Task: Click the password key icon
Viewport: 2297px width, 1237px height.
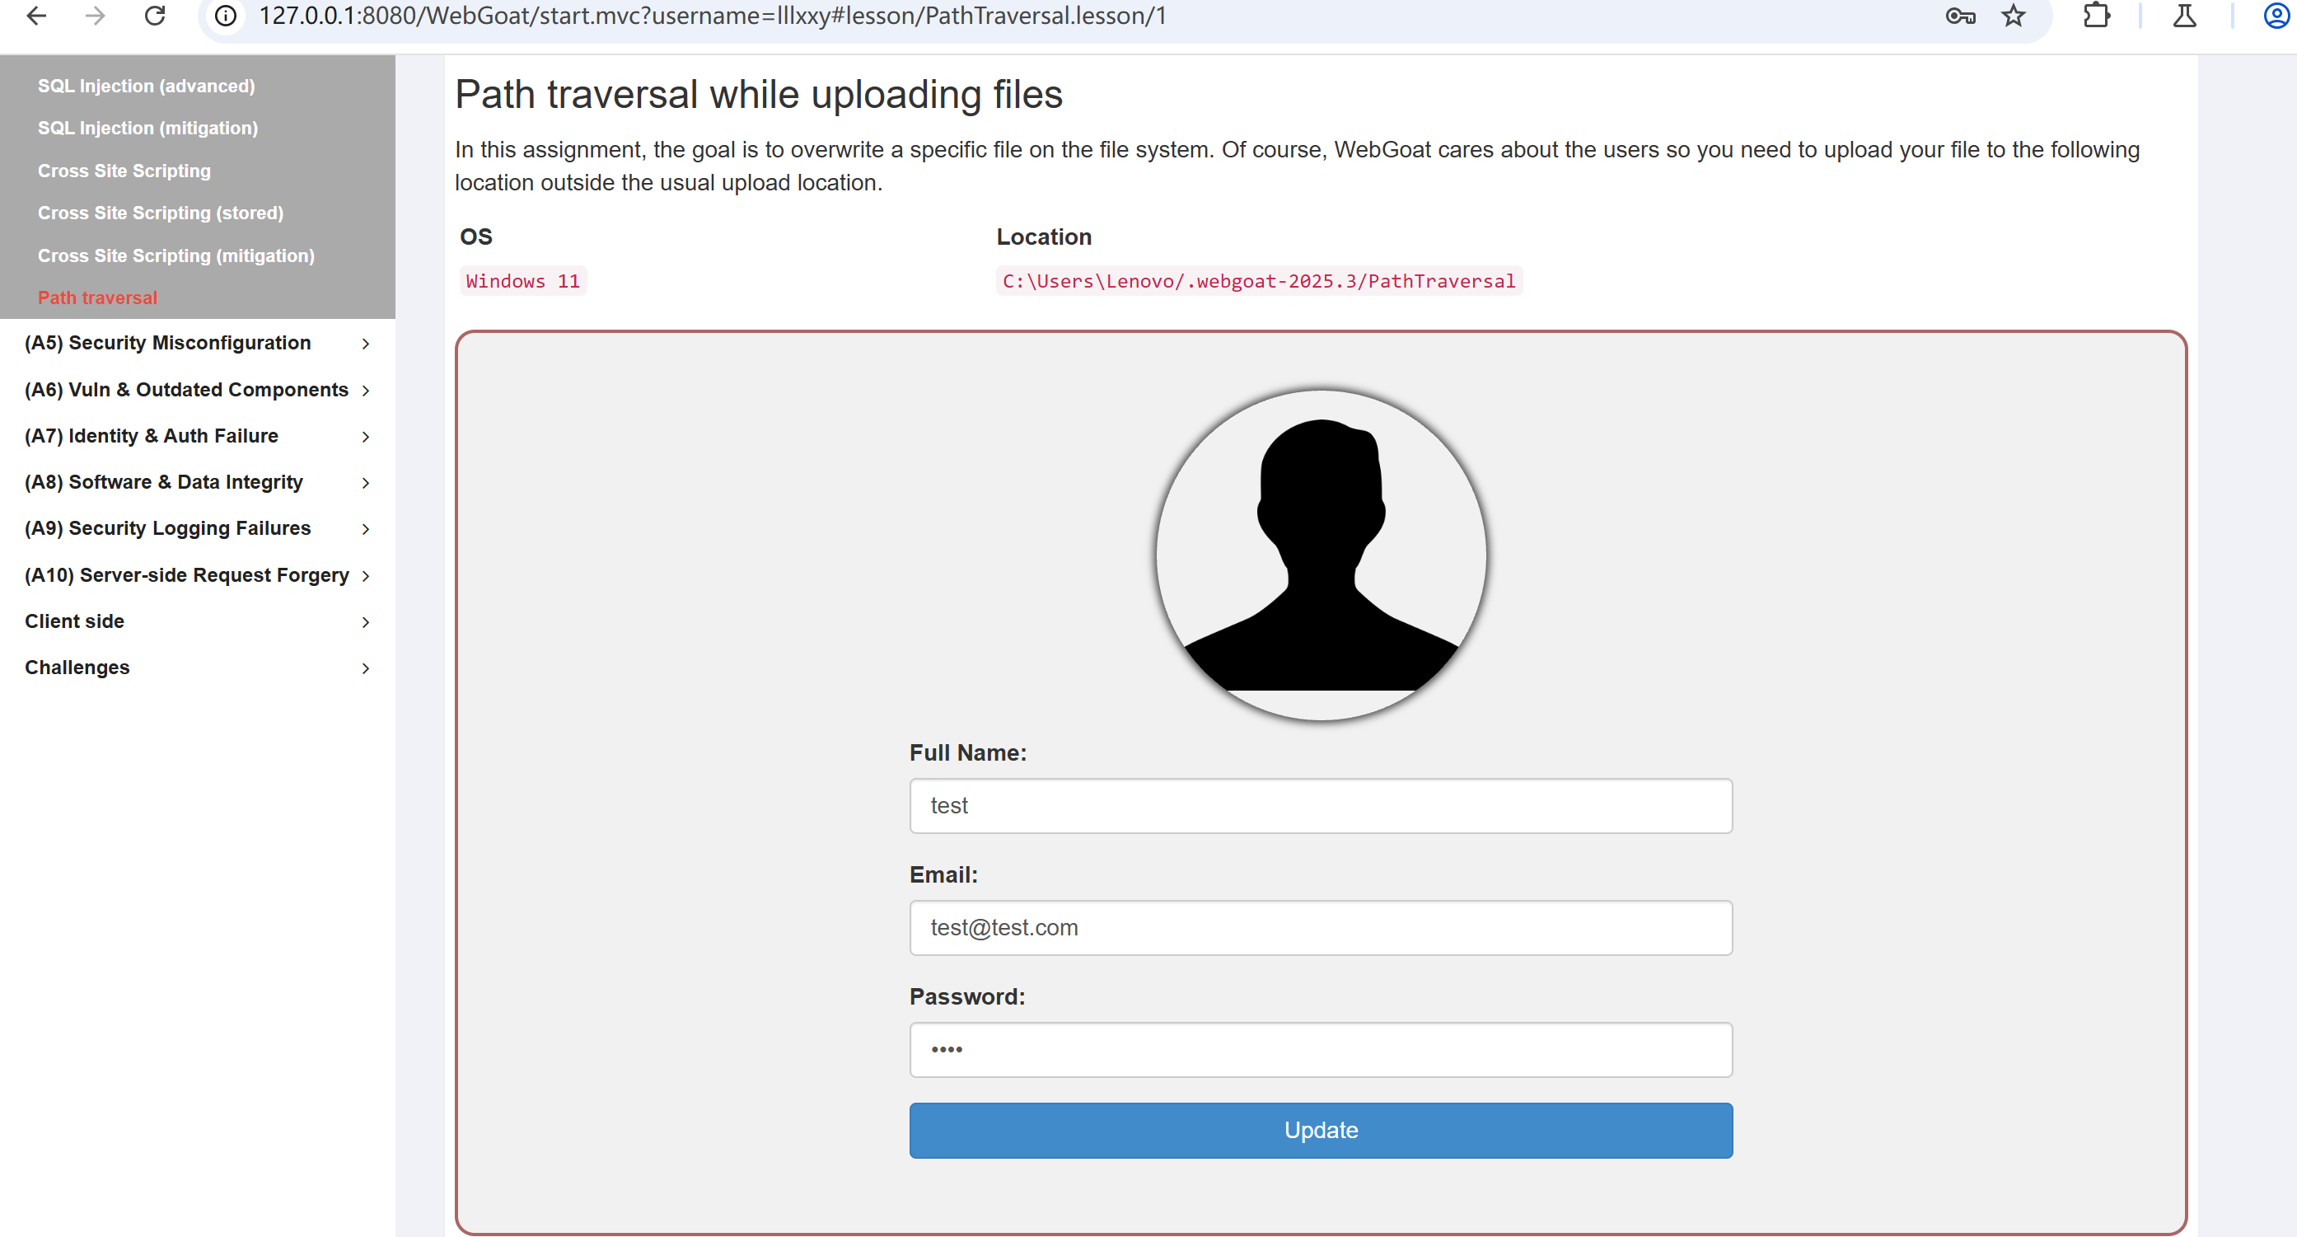Action: click(x=1960, y=15)
